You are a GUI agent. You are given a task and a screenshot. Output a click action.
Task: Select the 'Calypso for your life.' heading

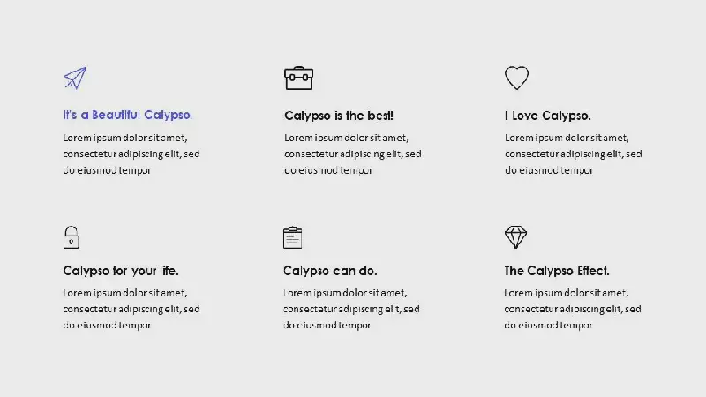(x=121, y=271)
